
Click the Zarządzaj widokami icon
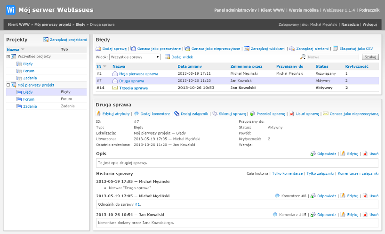tap(247, 48)
